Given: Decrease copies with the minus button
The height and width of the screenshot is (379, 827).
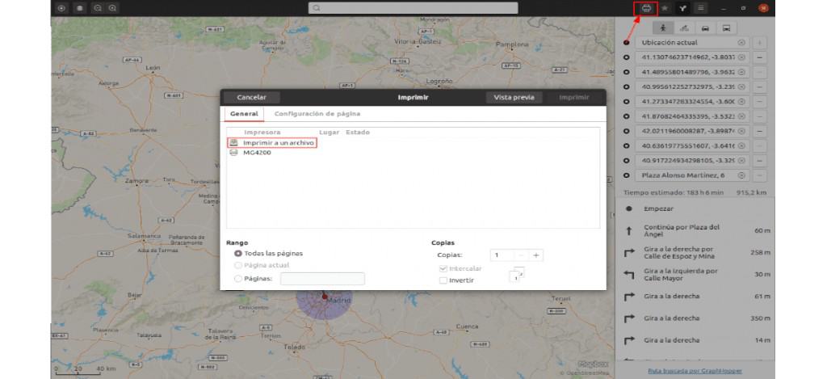Looking at the screenshot, I should 521,255.
